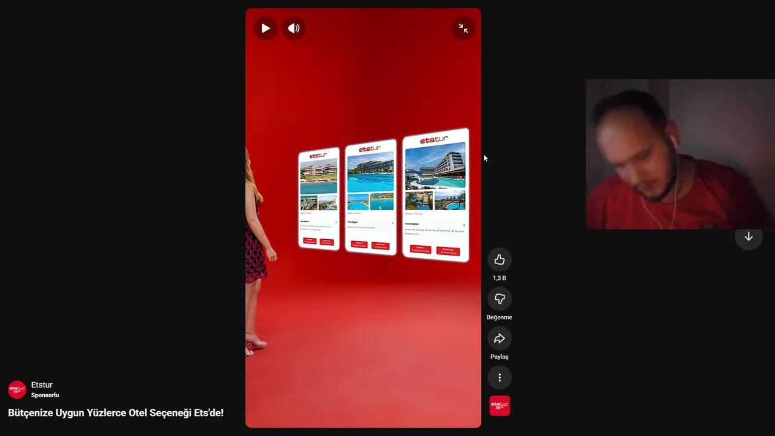Click the 1,3 B like count
Screen dimensions: 775x436
tap(500, 278)
